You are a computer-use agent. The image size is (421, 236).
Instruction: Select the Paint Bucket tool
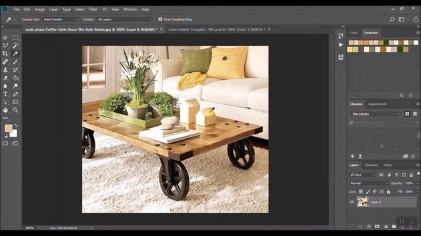point(16,78)
